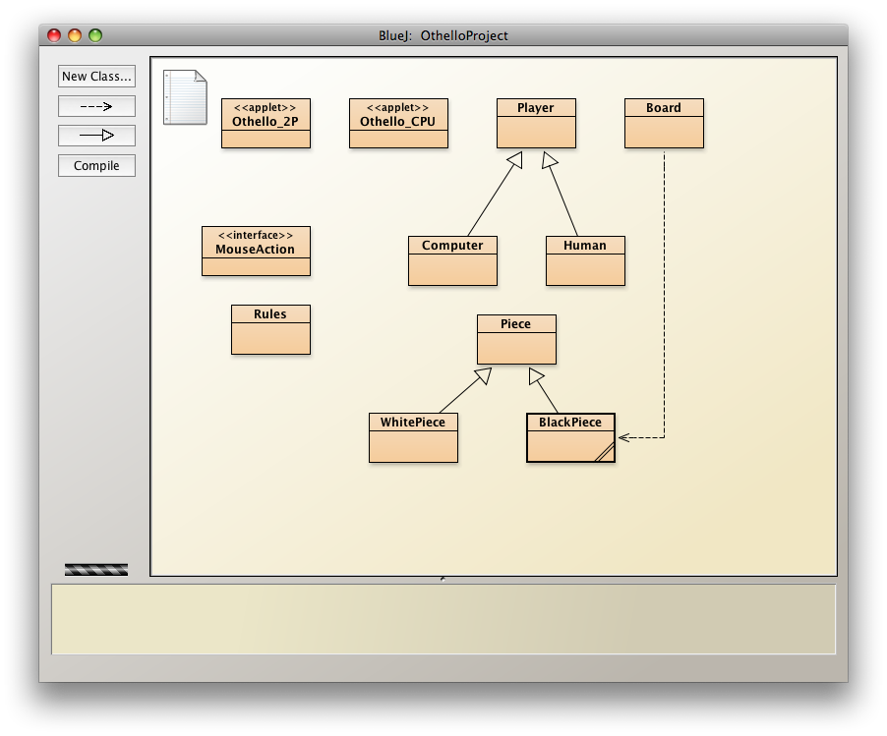Select the Board class box
This screenshot has width=887, height=736.
tap(664, 123)
